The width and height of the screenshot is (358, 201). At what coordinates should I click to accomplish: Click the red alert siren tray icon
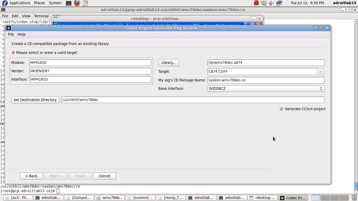[256, 3]
